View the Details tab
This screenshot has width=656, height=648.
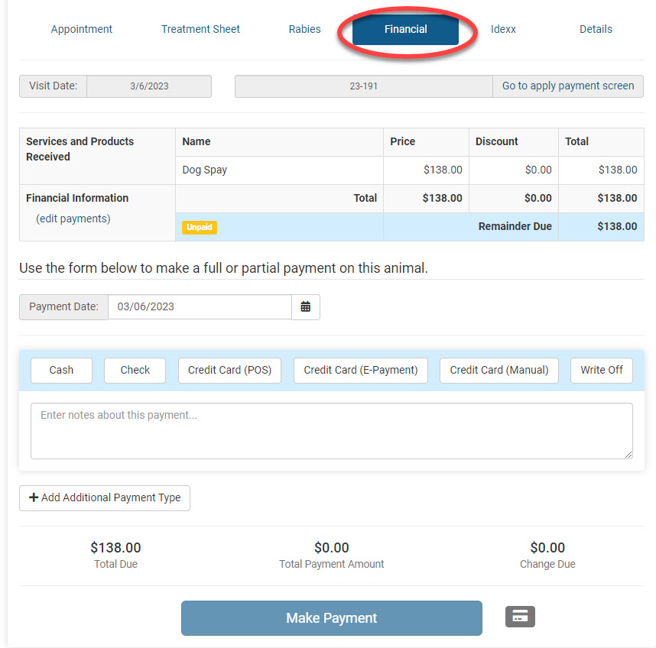[596, 29]
